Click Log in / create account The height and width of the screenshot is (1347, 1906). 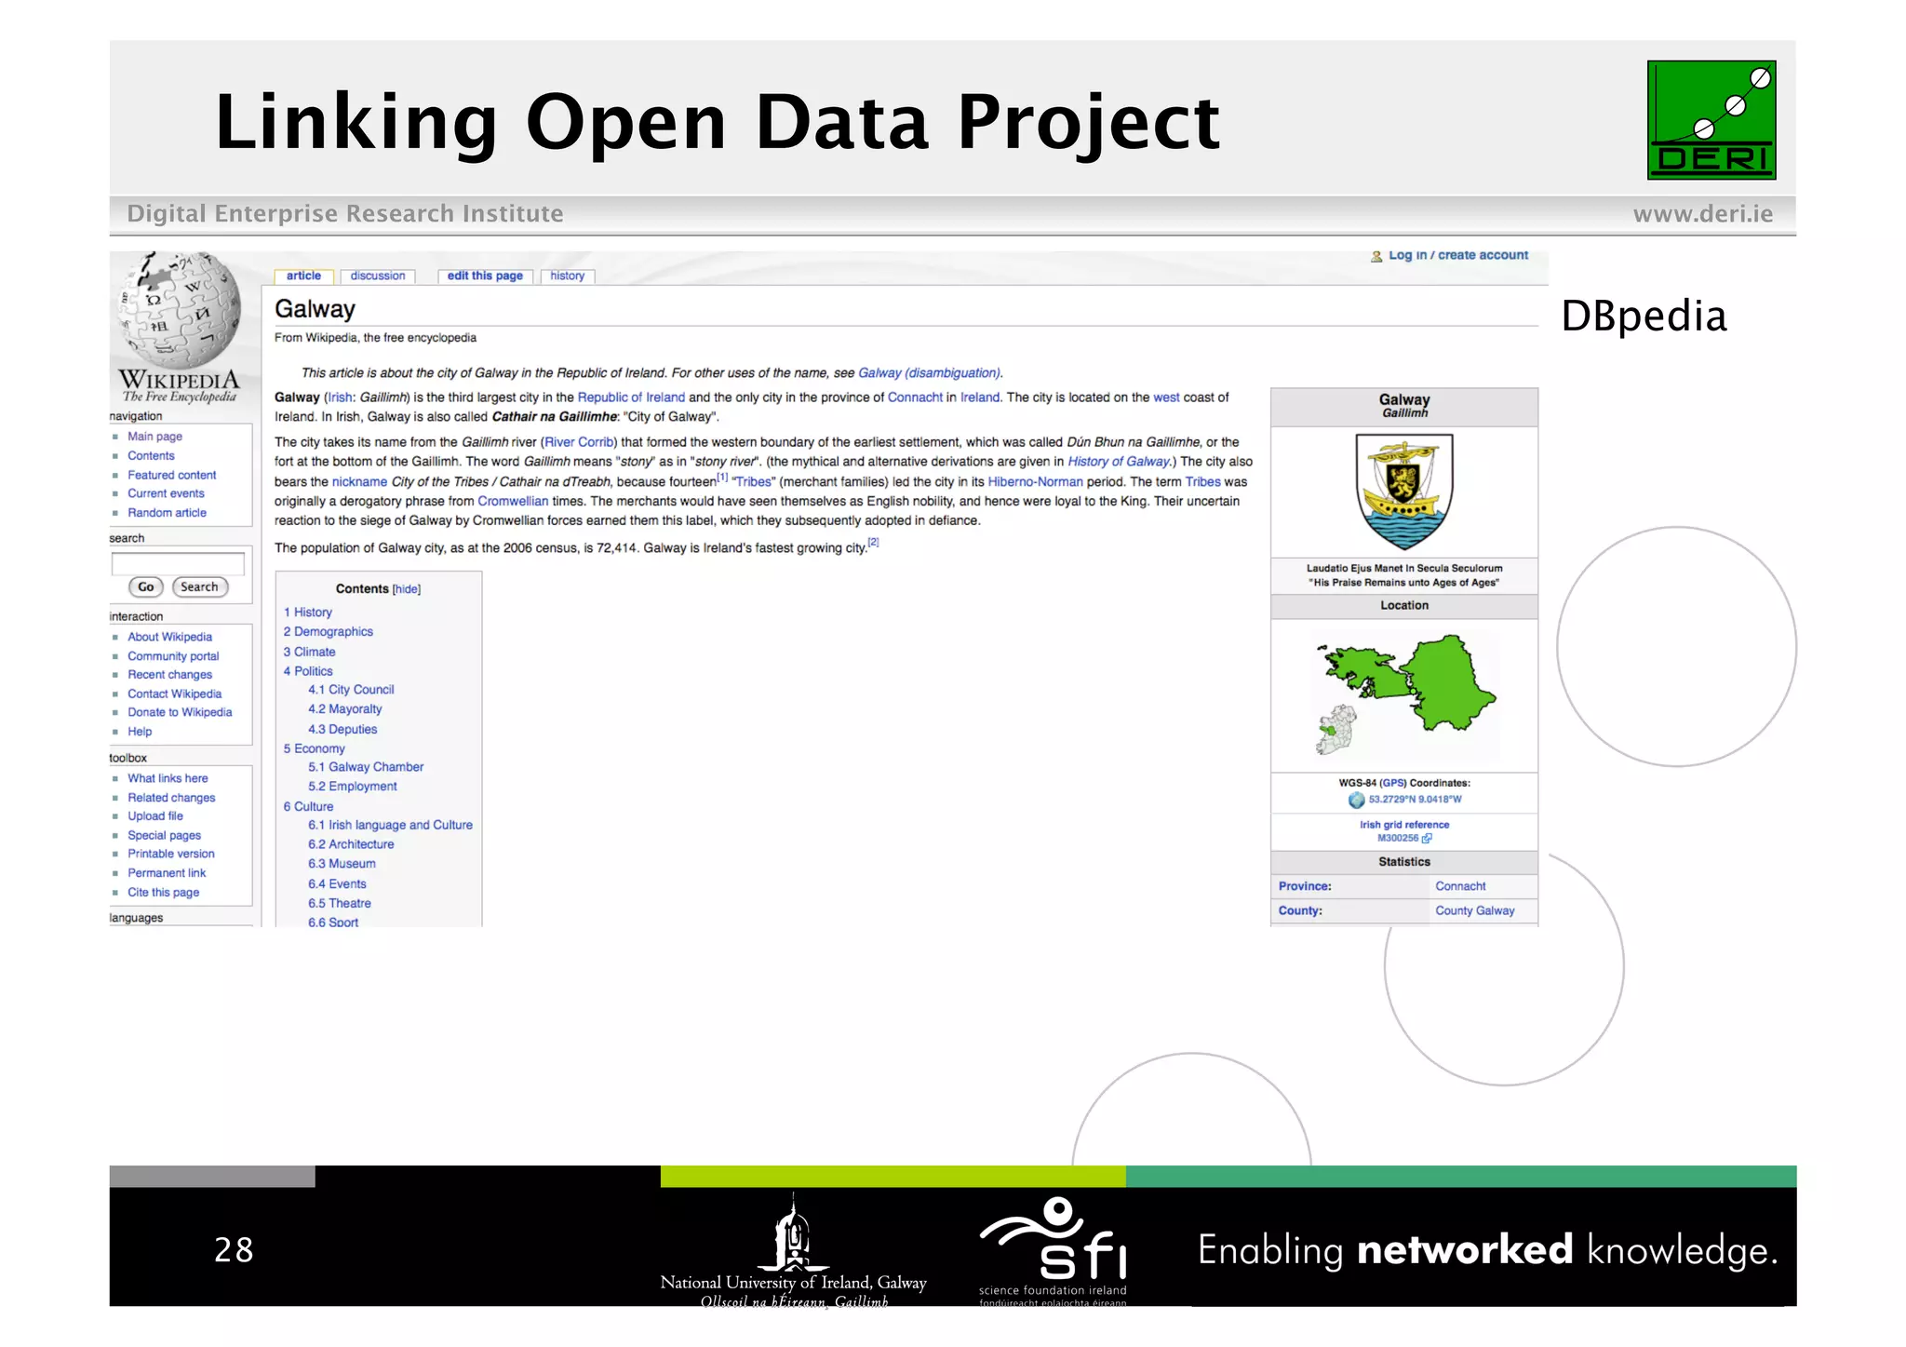(1458, 255)
